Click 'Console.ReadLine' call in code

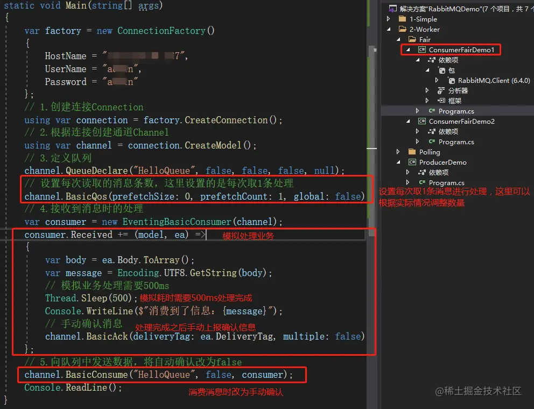[x=66, y=387]
